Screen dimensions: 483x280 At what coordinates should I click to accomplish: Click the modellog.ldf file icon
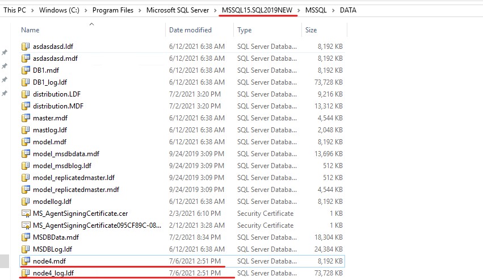26,202
